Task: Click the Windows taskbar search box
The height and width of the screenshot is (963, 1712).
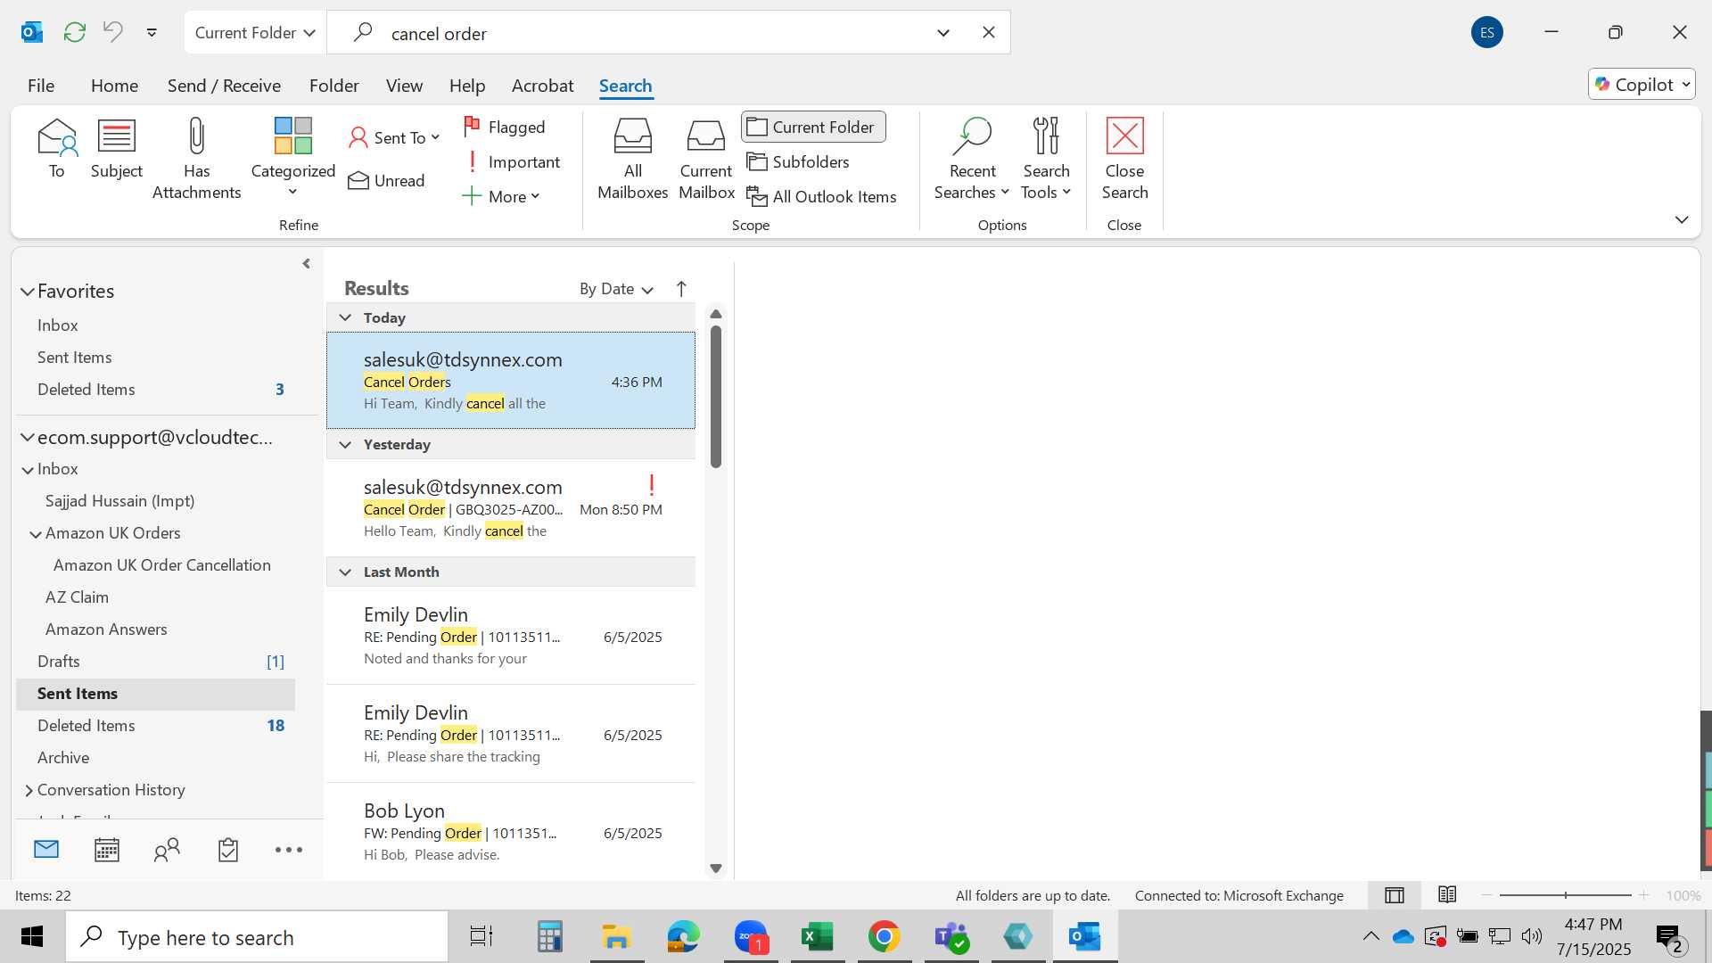Action: coord(257,937)
